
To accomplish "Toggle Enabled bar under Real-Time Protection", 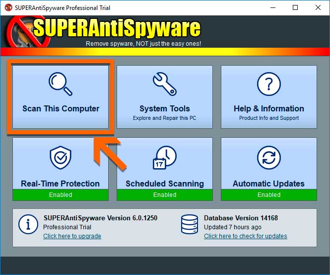I will point(61,194).
